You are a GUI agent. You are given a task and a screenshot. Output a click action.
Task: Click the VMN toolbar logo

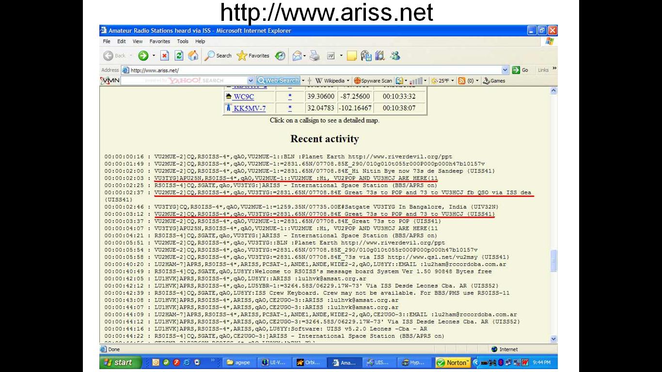[x=110, y=80]
